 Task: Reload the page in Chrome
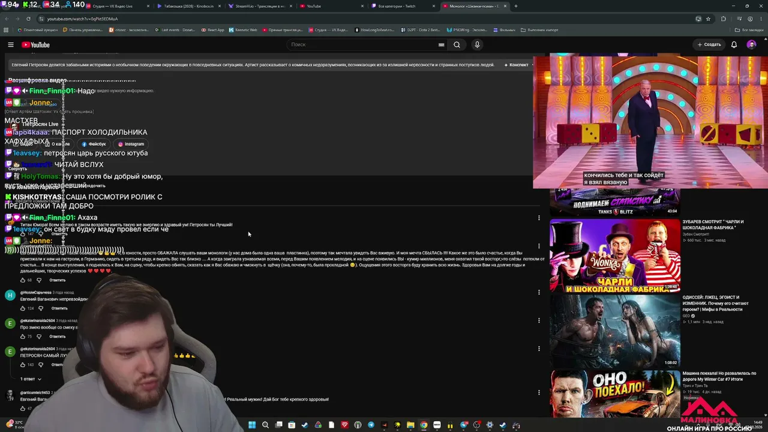[28, 19]
